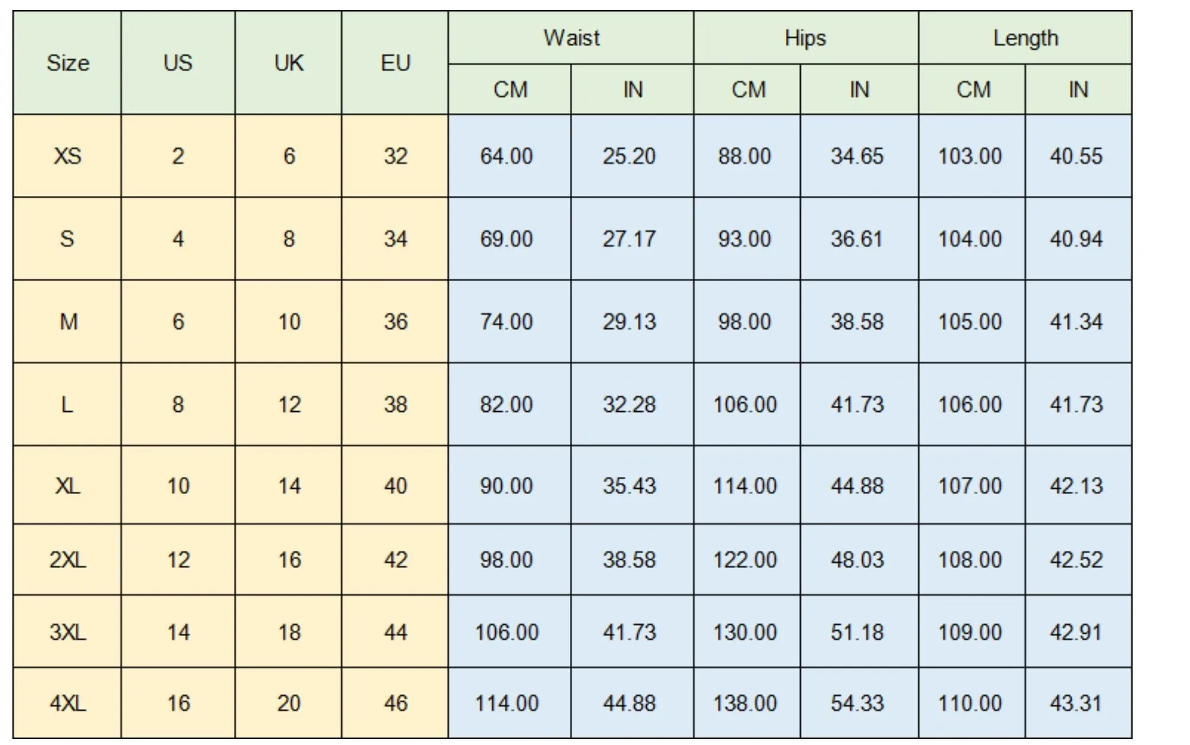Click the Hips header cell
Image resolution: width=1190 pixels, height=745 pixels.
click(x=806, y=38)
